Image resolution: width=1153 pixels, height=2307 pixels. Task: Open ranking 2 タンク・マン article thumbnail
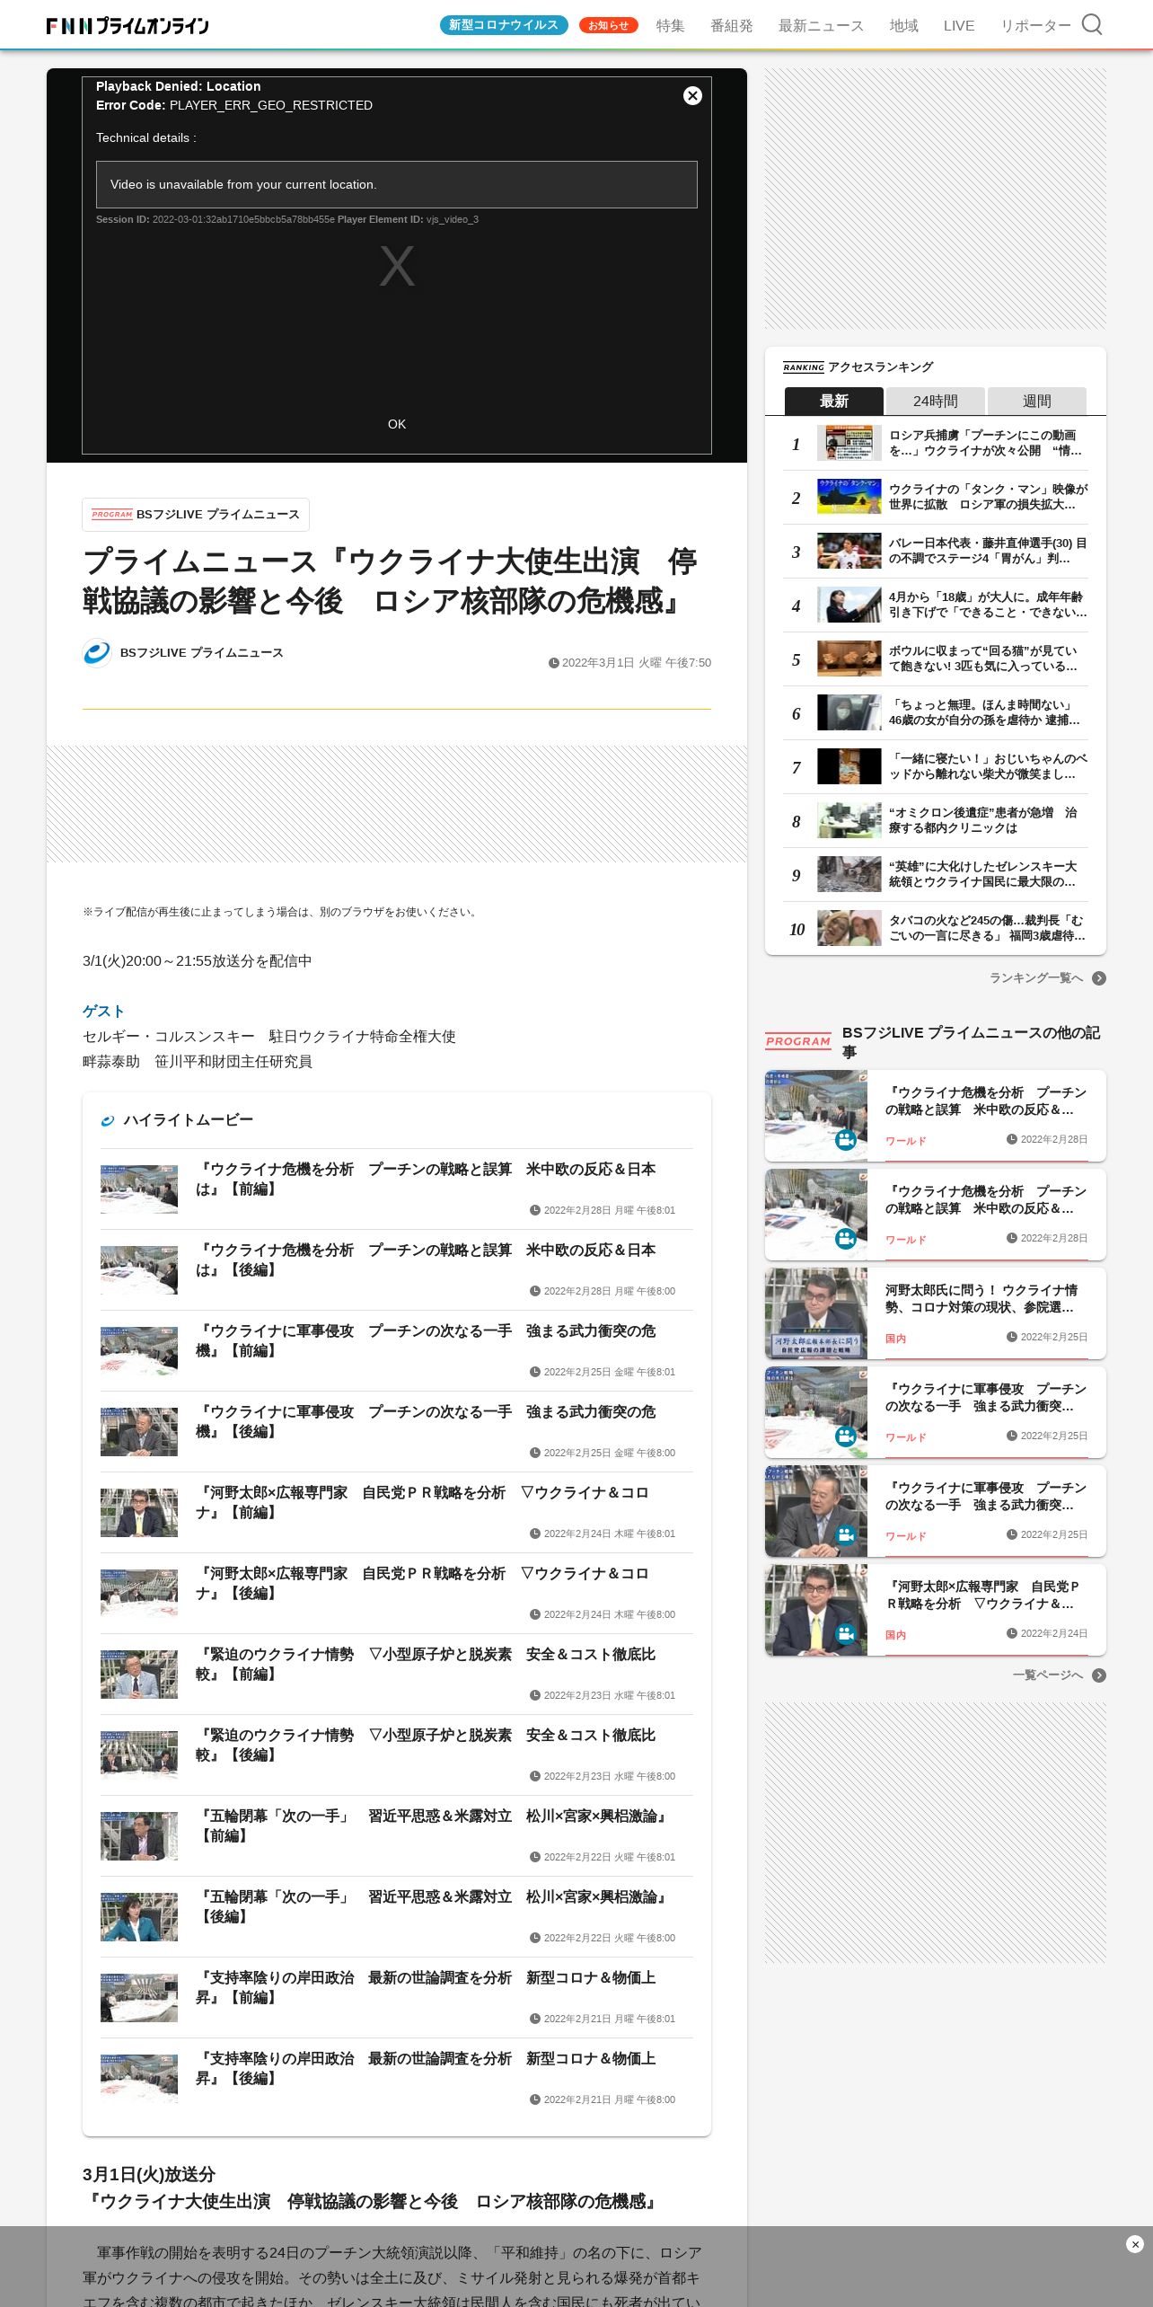point(849,497)
